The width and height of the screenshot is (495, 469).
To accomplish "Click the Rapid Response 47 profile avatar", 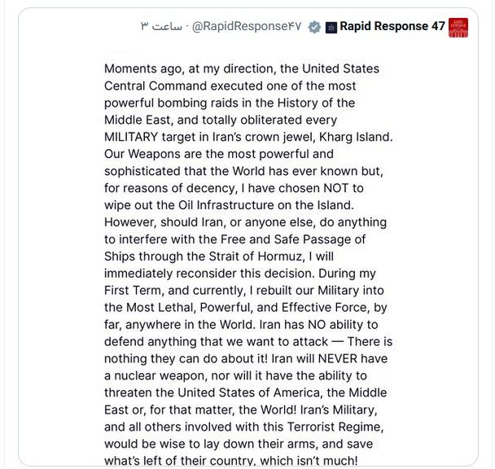I will [x=458, y=28].
